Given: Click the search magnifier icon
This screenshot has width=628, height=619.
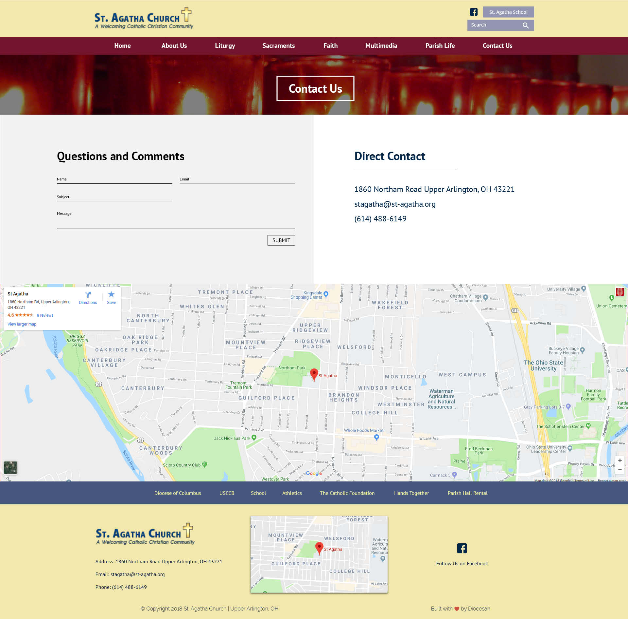Looking at the screenshot, I should pos(526,26).
